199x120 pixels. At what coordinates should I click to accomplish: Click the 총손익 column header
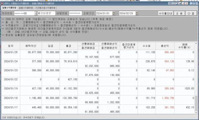point(165,46)
